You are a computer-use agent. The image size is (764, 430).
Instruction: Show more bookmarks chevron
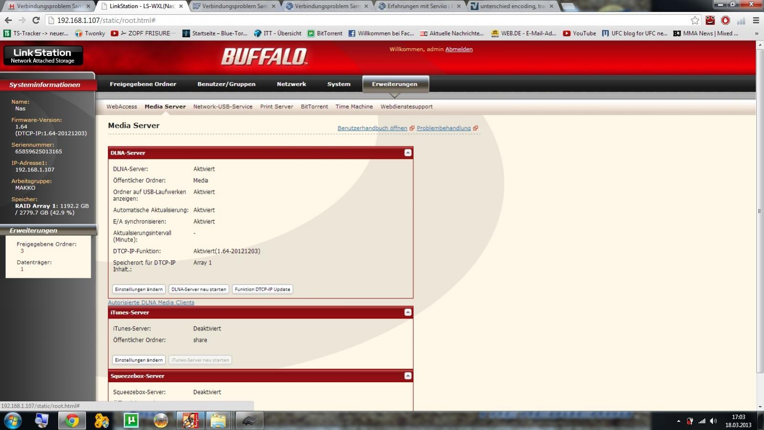[x=756, y=33]
